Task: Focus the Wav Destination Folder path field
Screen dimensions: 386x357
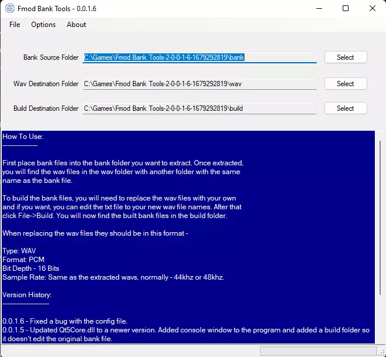Action: 200,84
